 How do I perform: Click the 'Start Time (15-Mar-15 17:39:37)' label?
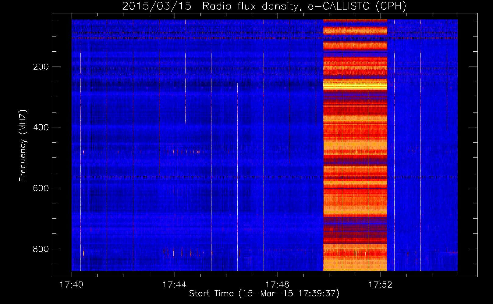tap(264, 294)
